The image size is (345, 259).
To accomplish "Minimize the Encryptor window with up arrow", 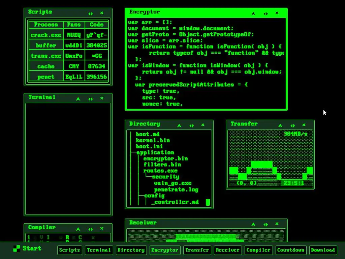I will pos(253,13).
